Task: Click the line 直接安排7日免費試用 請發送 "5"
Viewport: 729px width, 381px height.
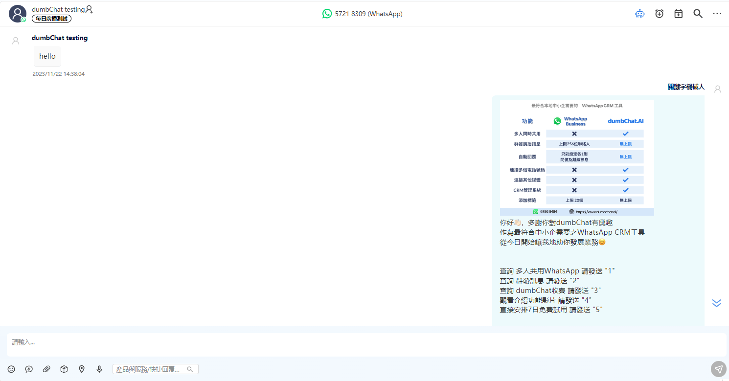Action: point(551,310)
